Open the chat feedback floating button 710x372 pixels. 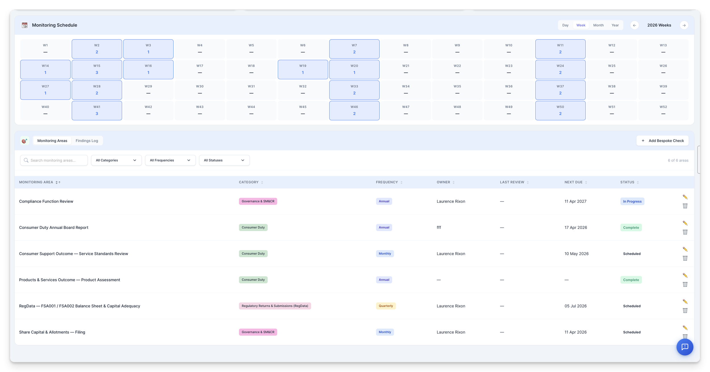(684, 347)
